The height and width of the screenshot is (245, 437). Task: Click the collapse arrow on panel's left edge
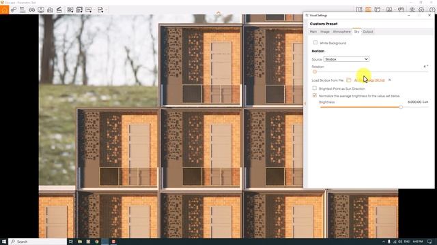pyautogui.click(x=305, y=103)
